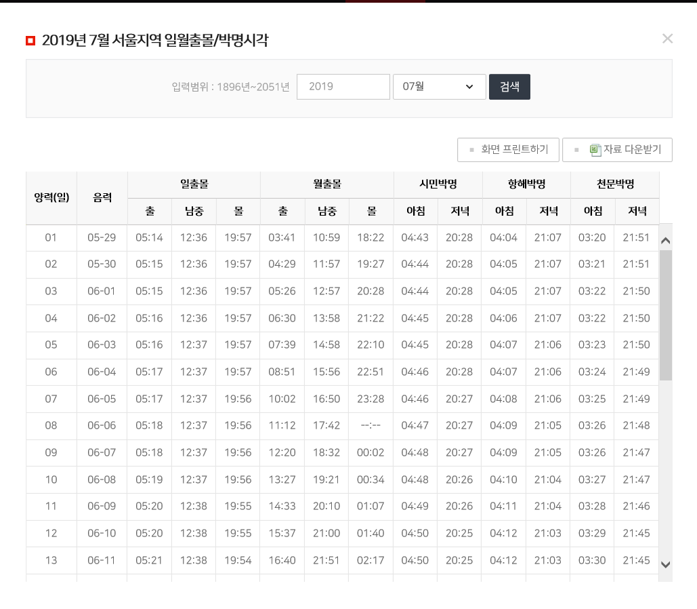
Task: Select the 항해박명 header cell
Action: [526, 184]
